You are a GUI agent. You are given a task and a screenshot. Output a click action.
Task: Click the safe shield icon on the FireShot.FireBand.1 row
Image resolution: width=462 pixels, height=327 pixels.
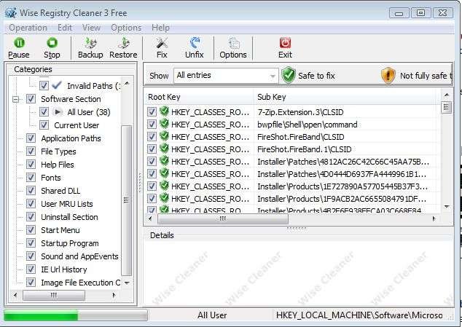coord(164,149)
